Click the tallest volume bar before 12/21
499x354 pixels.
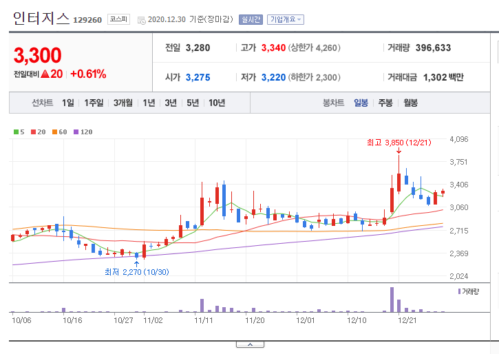(x=392, y=300)
